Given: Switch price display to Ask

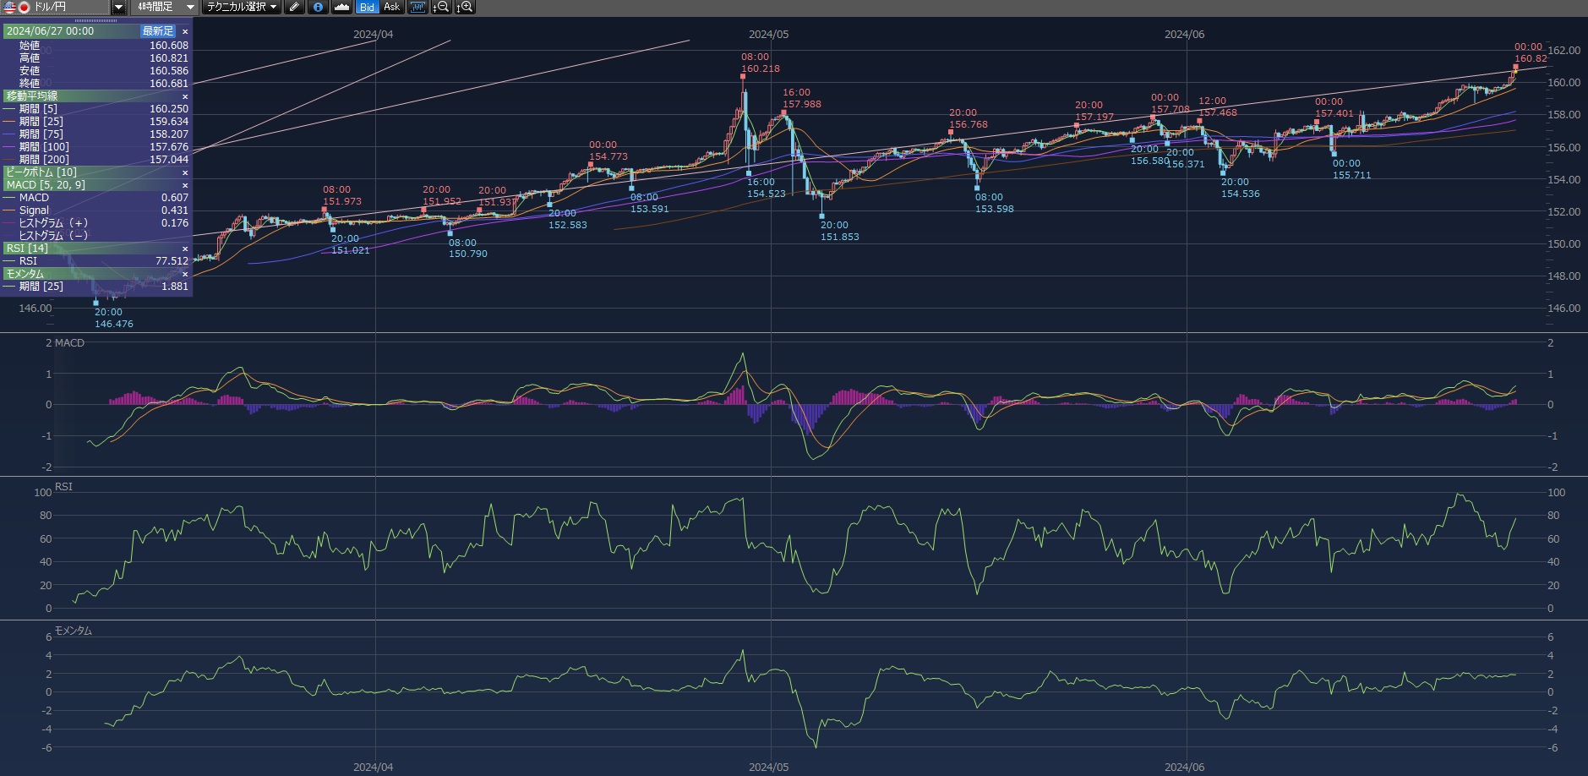Looking at the screenshot, I should pyautogui.click(x=391, y=7).
